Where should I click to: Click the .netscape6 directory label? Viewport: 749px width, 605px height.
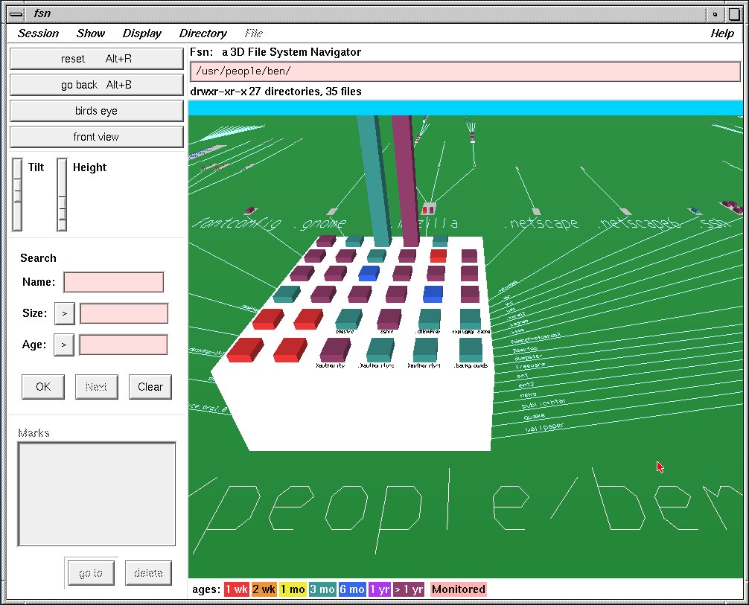click(640, 223)
